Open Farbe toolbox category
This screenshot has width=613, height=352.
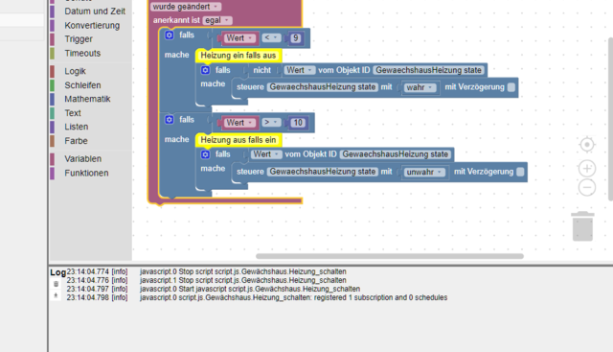pos(76,141)
